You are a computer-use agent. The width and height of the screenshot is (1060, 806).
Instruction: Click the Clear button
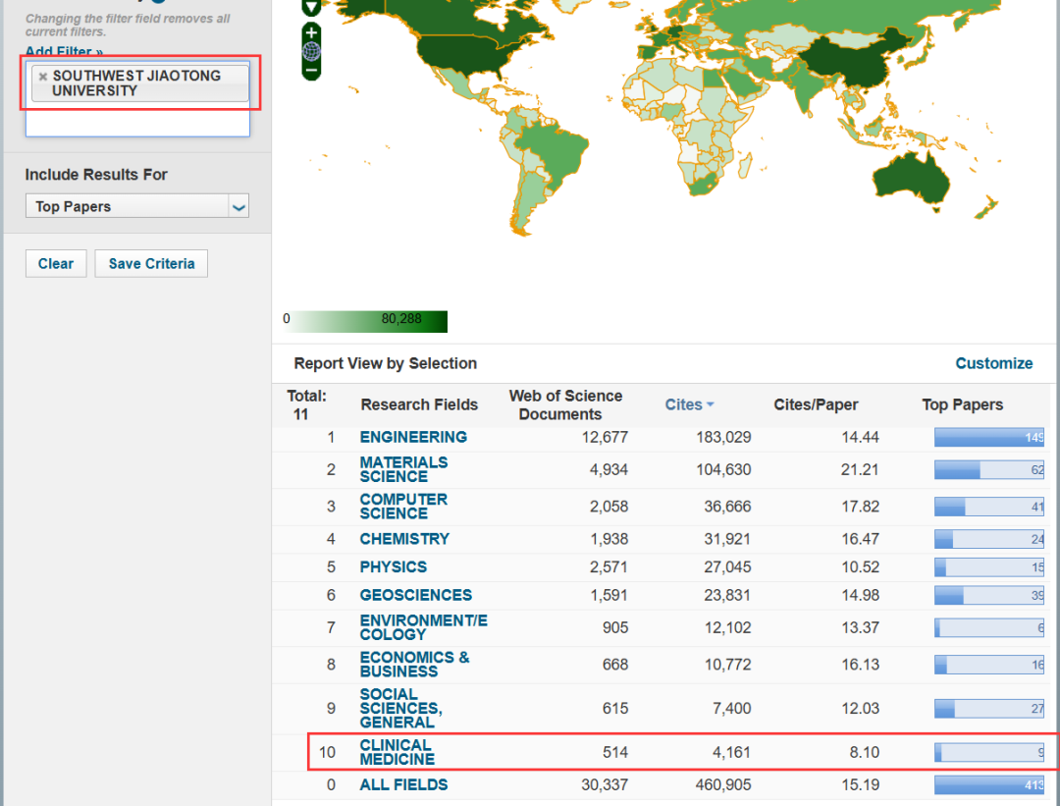pyautogui.click(x=56, y=264)
